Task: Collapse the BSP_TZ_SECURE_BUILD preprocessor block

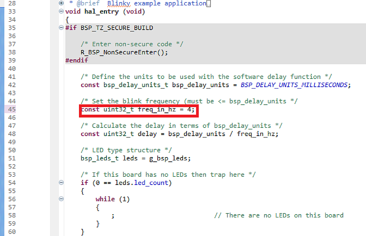Action: tap(61, 27)
